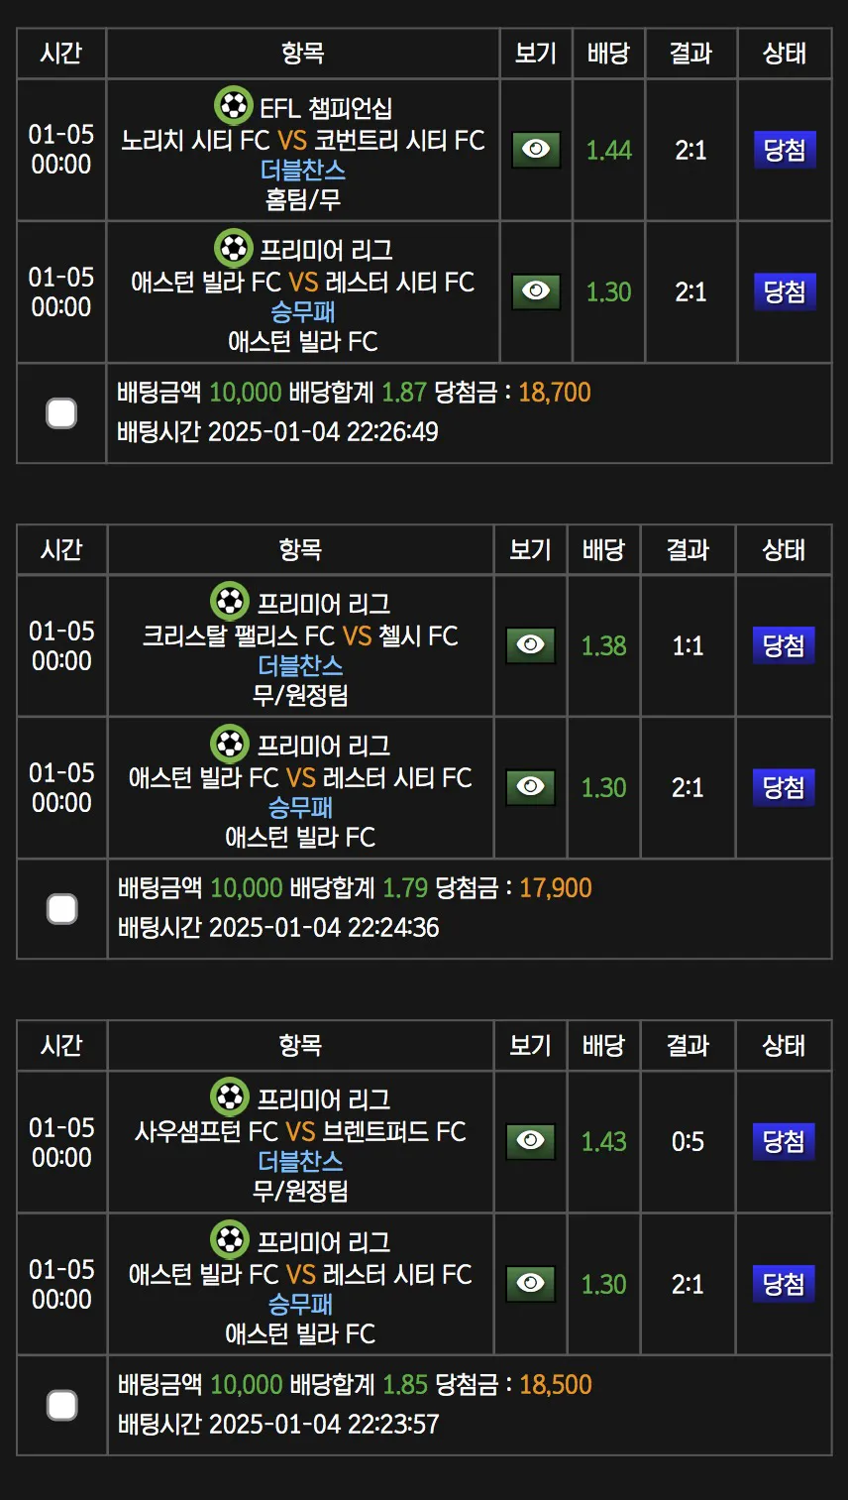Click the 상태 column header in the third table
848x1500 pixels.
point(784,1046)
